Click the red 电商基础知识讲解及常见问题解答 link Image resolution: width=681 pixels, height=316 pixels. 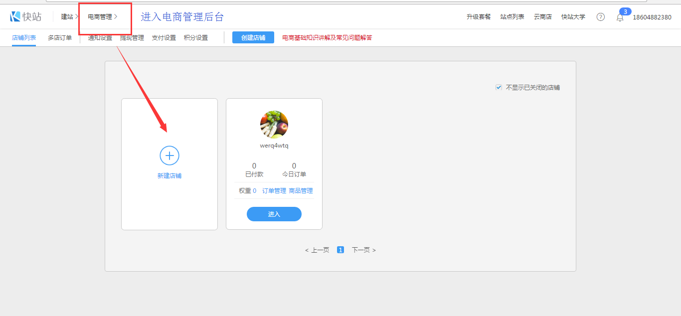coord(327,37)
